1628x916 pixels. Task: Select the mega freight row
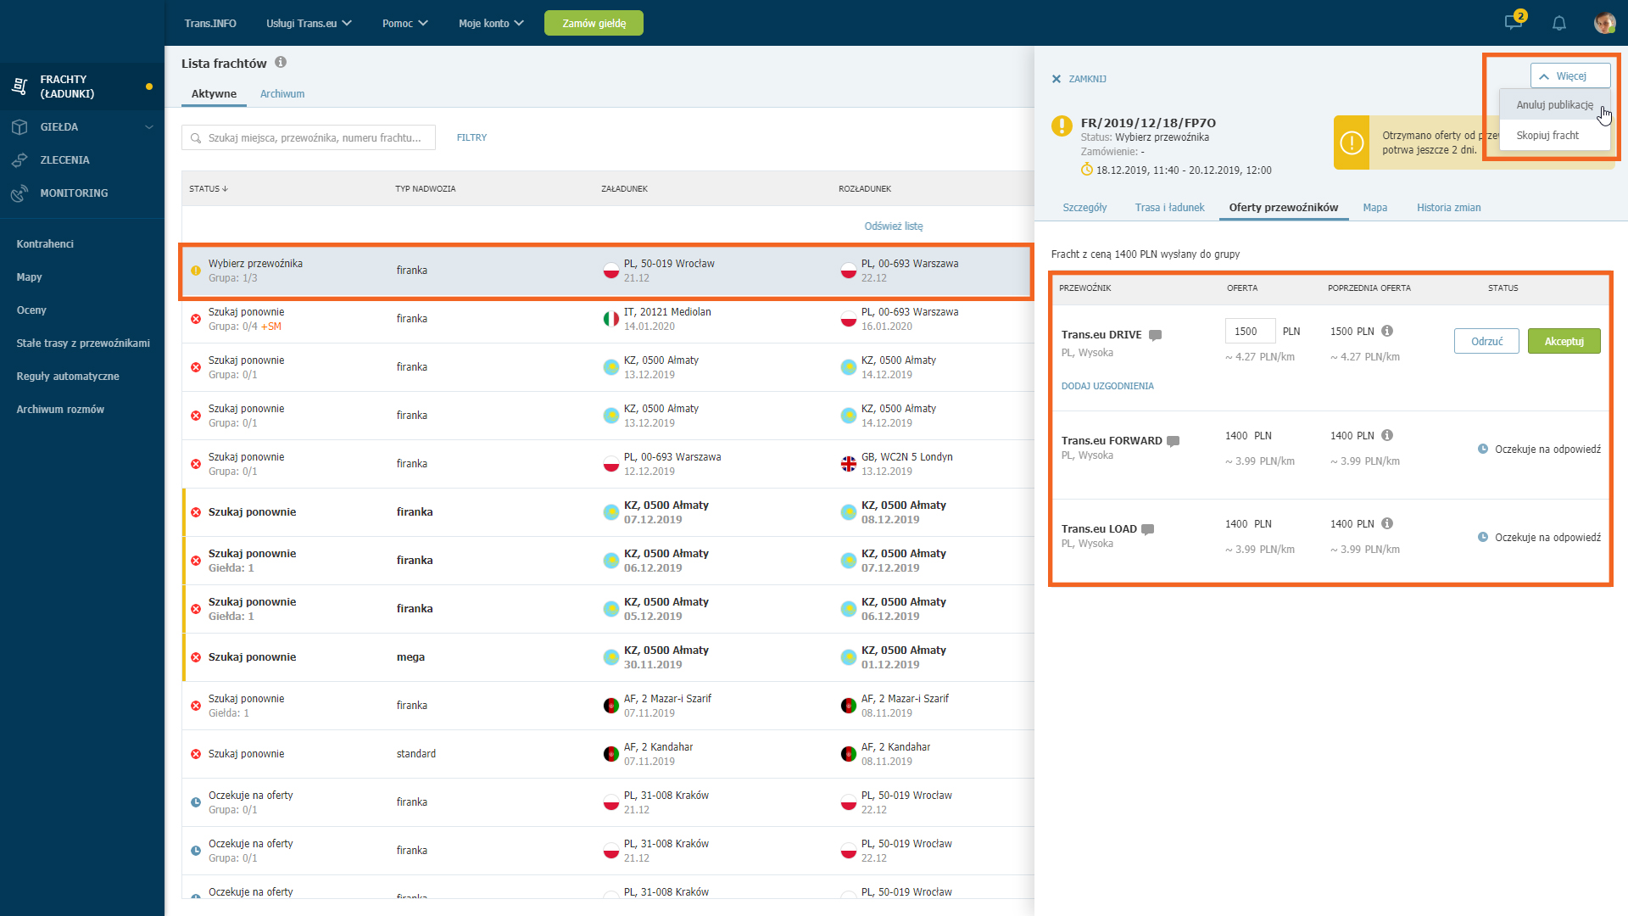608,657
